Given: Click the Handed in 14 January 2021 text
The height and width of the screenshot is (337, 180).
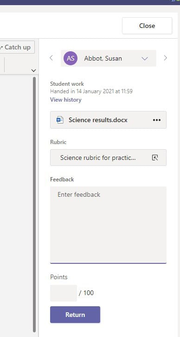Looking at the screenshot, I should (x=91, y=91).
